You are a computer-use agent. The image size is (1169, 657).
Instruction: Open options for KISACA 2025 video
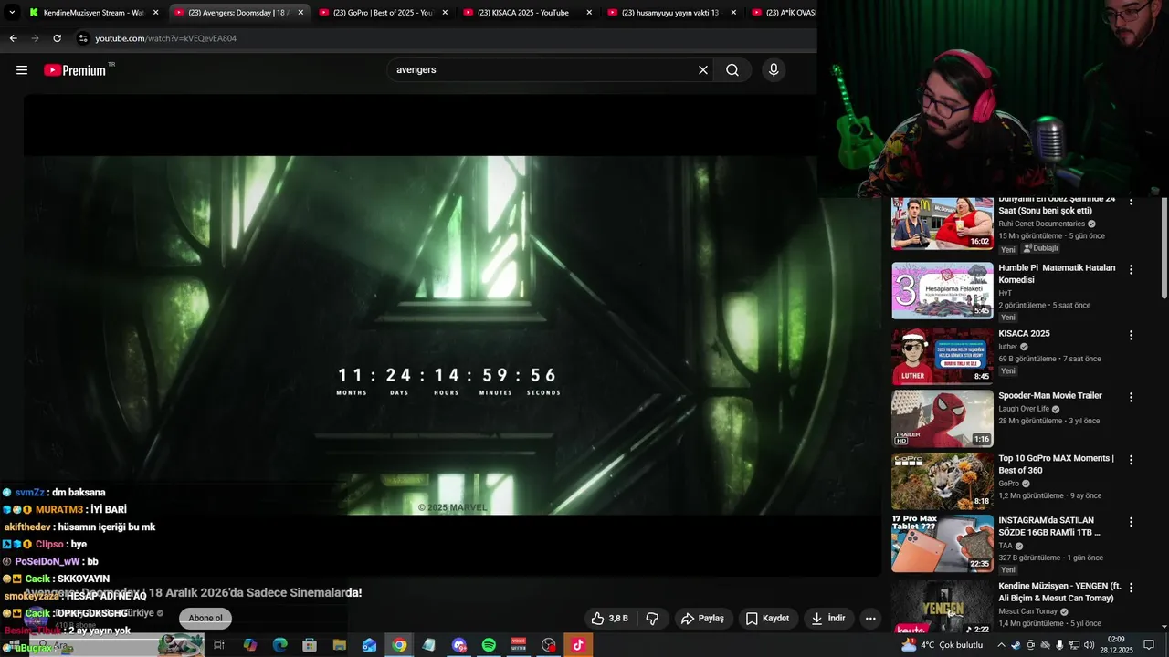point(1131,336)
